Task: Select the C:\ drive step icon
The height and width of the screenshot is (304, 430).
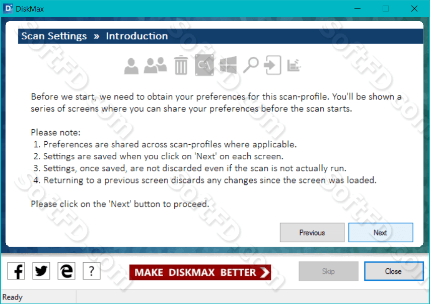Action: [x=204, y=65]
